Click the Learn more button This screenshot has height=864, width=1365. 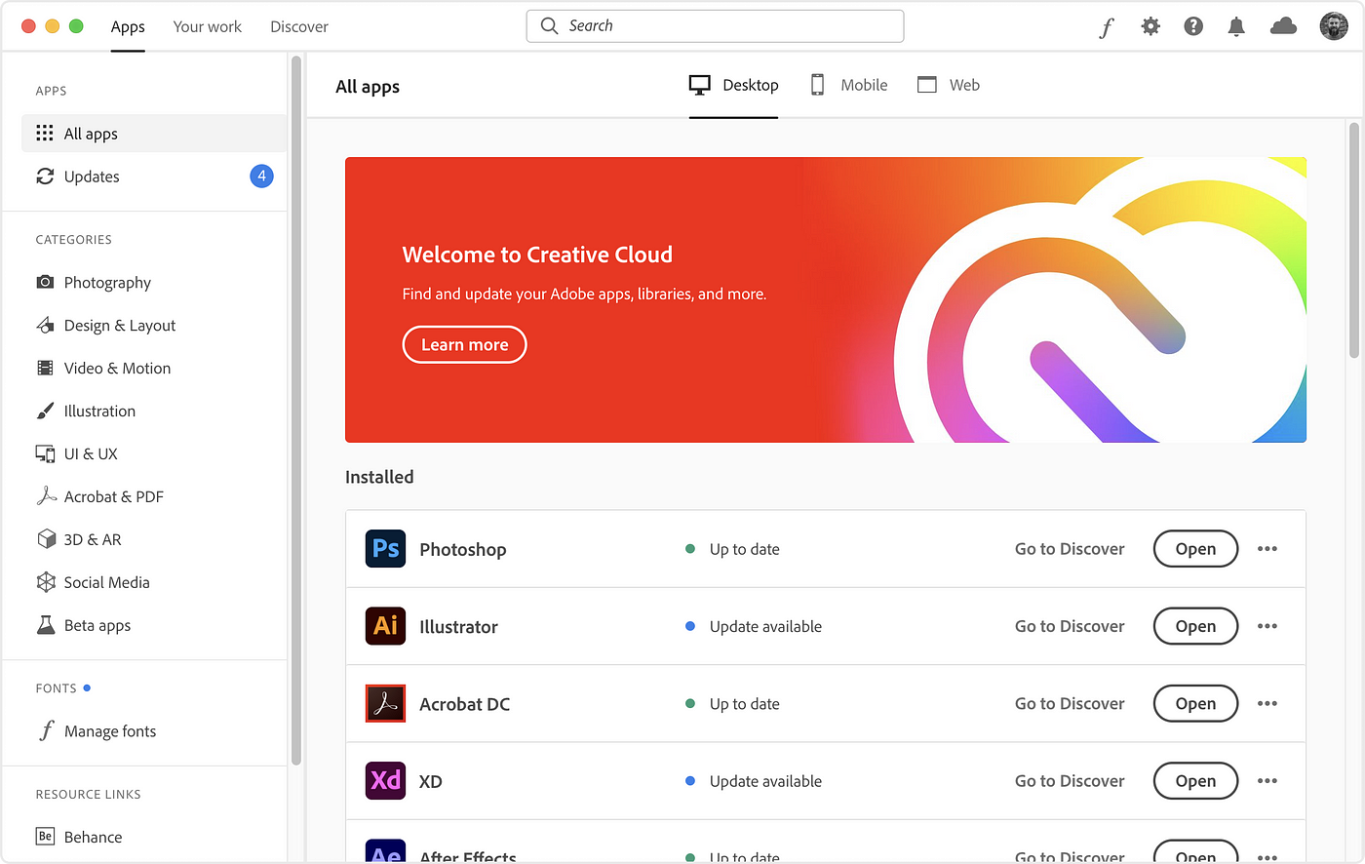point(464,345)
